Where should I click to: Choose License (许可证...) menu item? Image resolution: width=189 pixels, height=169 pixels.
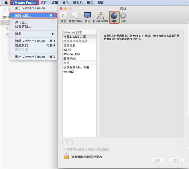tap(34, 22)
